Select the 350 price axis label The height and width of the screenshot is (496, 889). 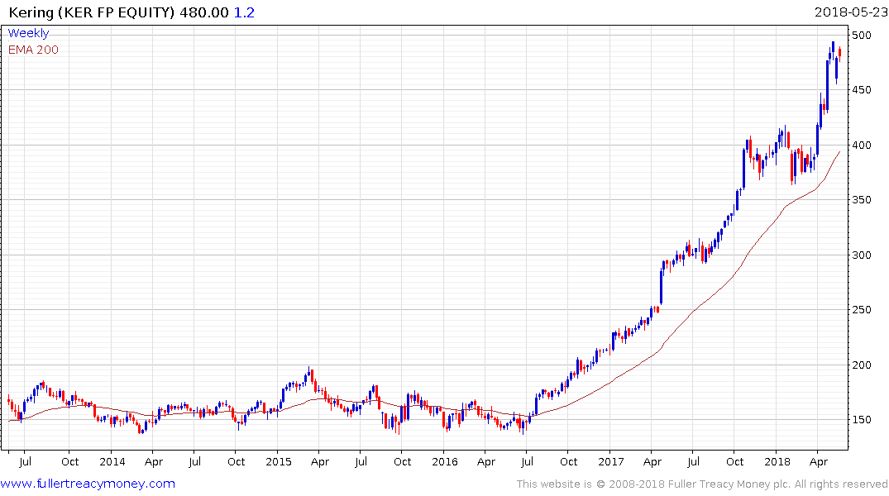[861, 199]
